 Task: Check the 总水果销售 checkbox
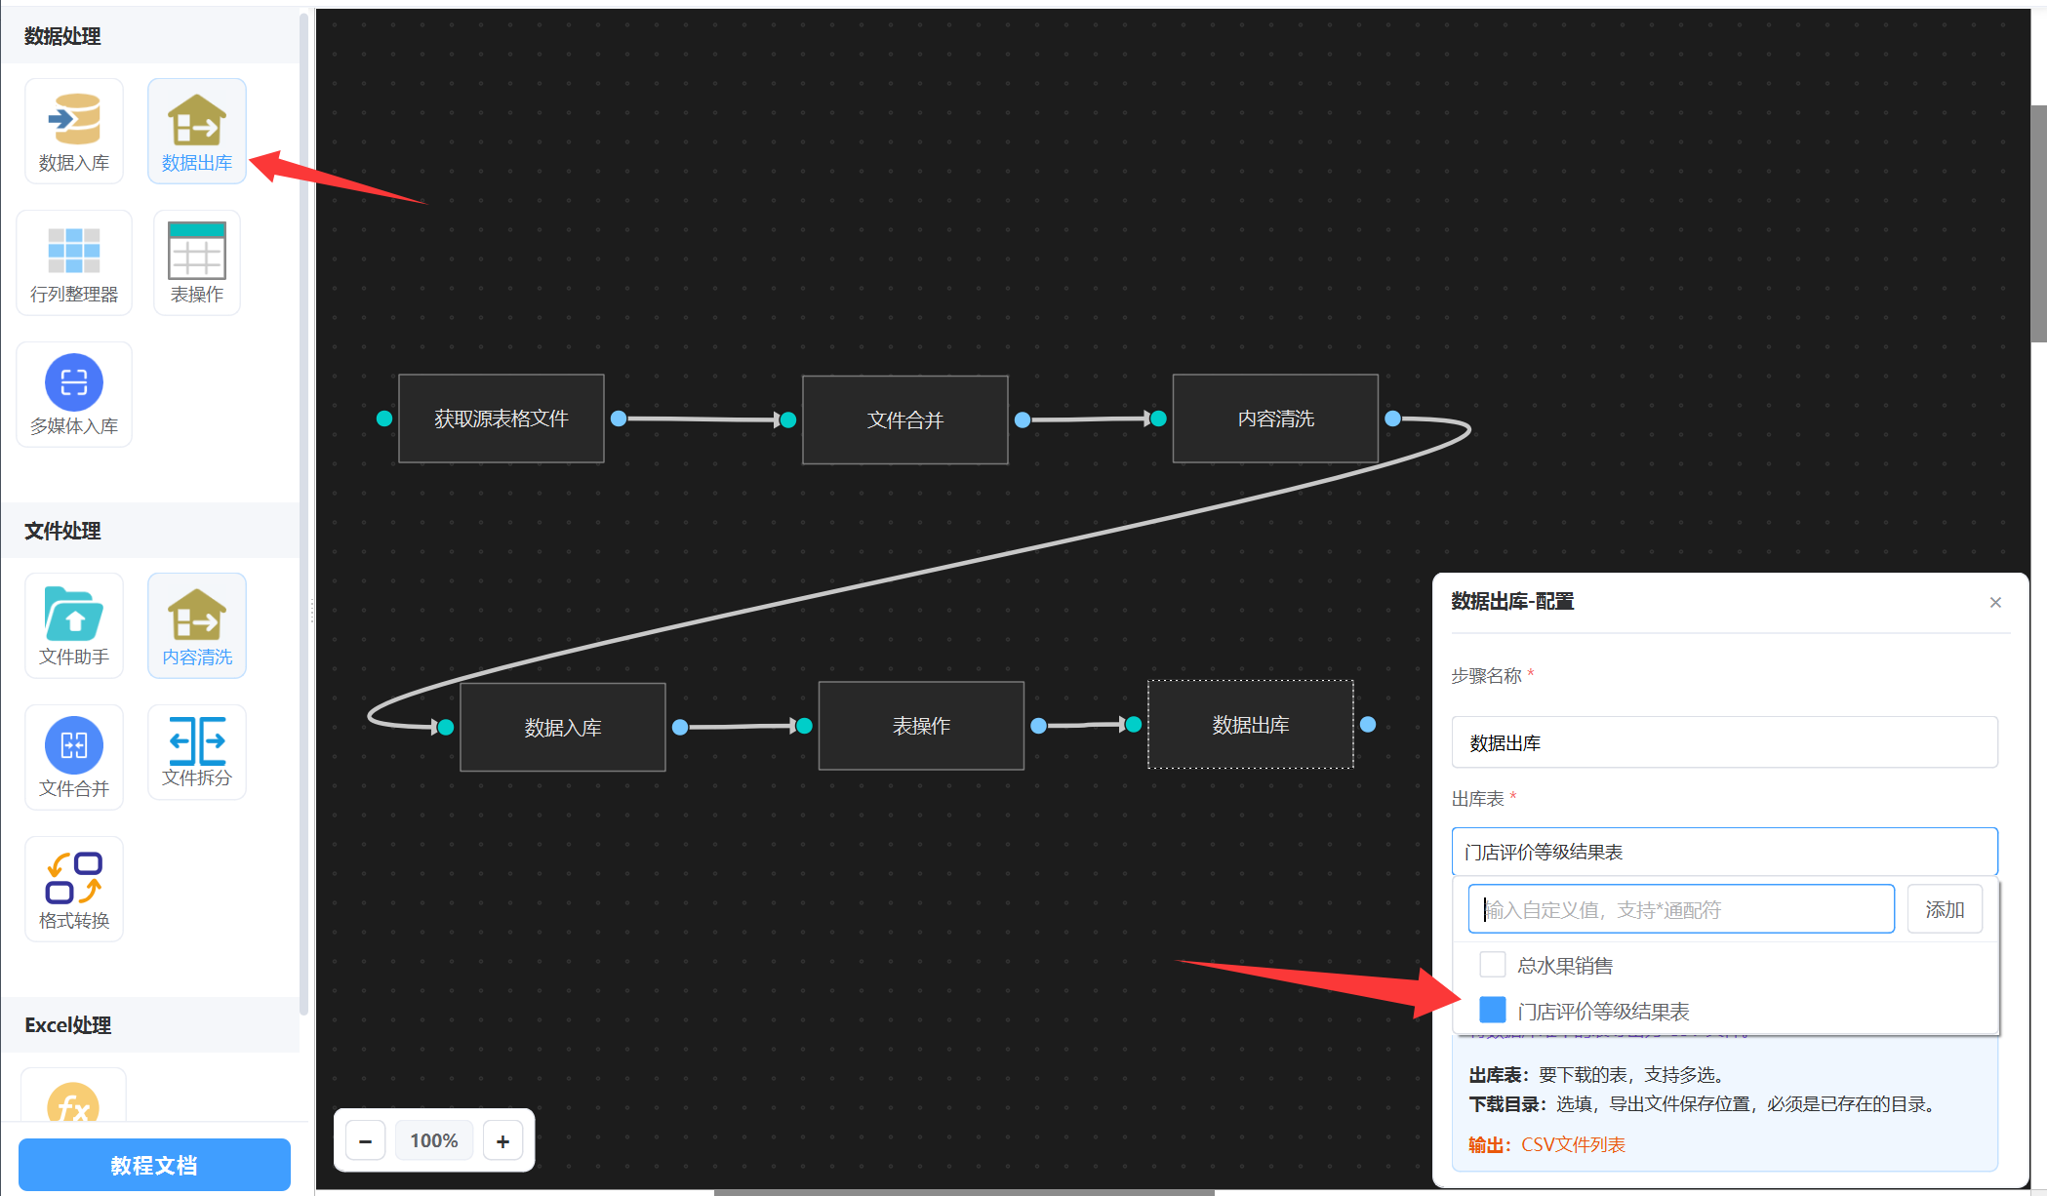[x=1492, y=965]
